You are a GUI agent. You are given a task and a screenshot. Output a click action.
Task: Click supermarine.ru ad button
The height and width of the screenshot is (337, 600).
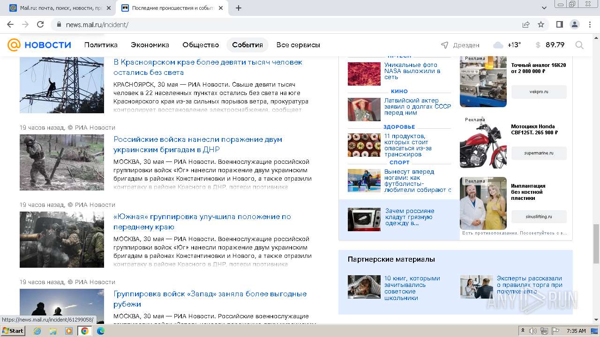tap(539, 153)
